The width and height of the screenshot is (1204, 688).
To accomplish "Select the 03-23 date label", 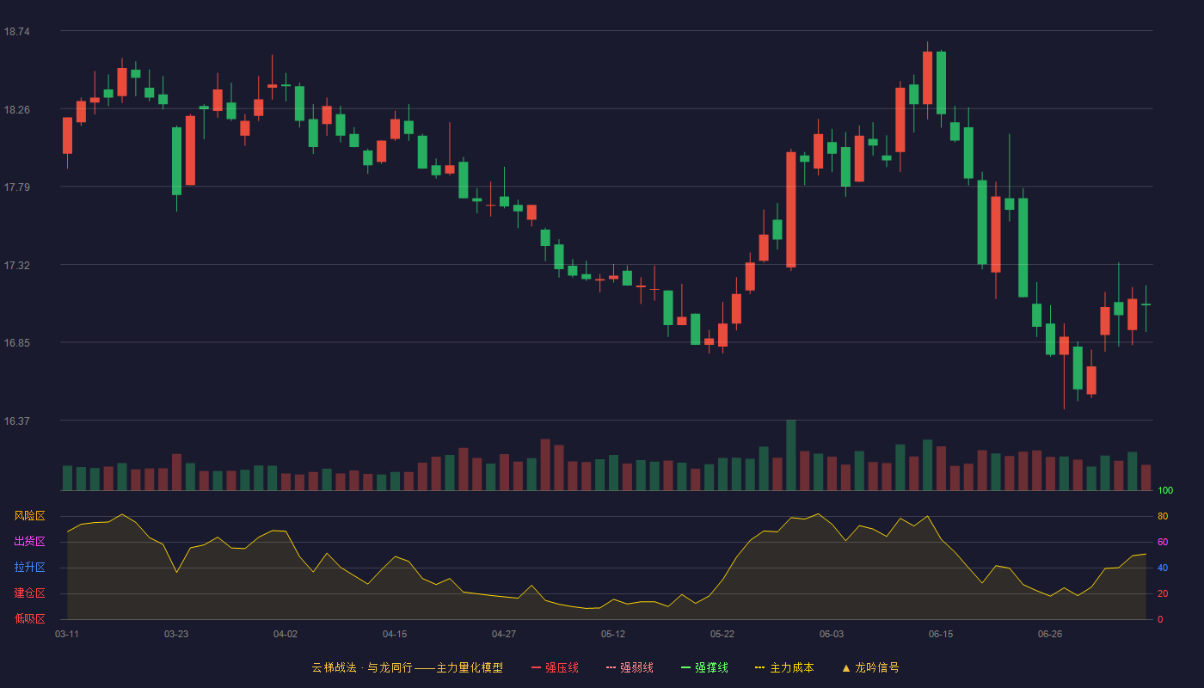I will pyautogui.click(x=176, y=634).
